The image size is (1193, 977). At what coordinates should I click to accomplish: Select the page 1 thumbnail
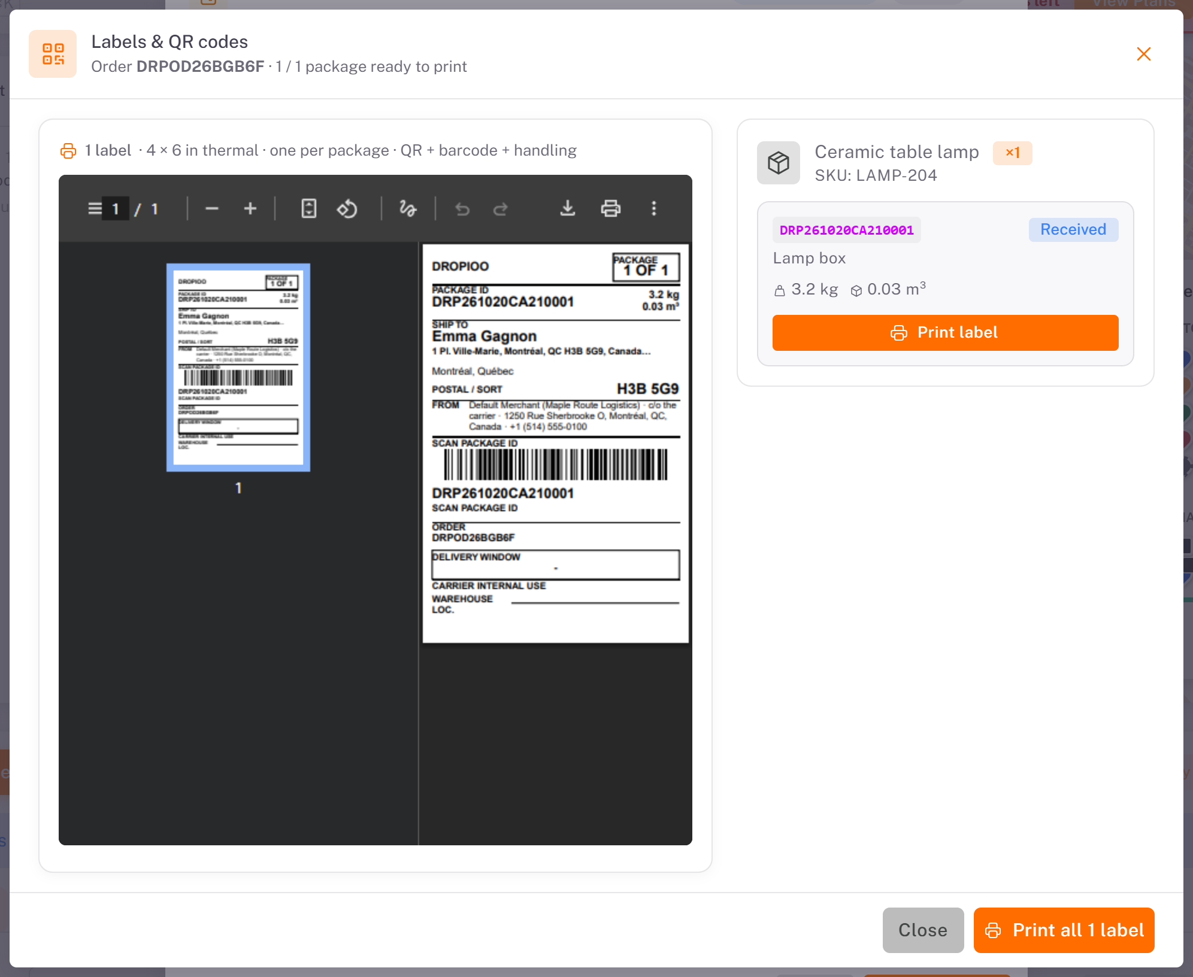tap(238, 368)
